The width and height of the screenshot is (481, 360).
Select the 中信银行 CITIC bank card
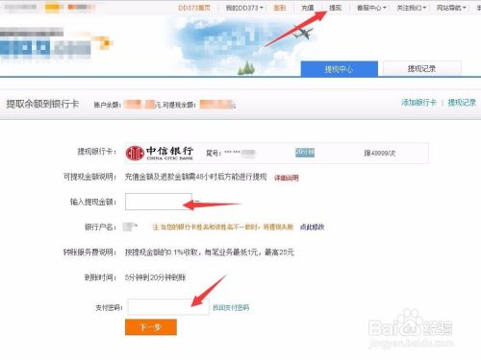tap(277, 154)
